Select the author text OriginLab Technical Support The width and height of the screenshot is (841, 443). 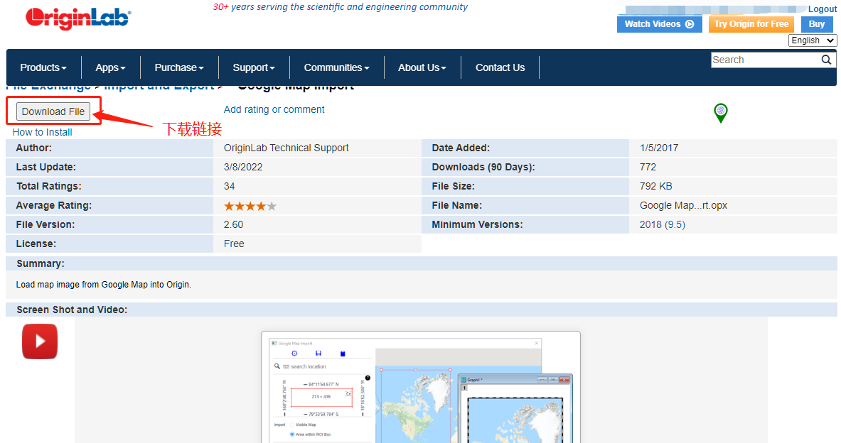(286, 148)
